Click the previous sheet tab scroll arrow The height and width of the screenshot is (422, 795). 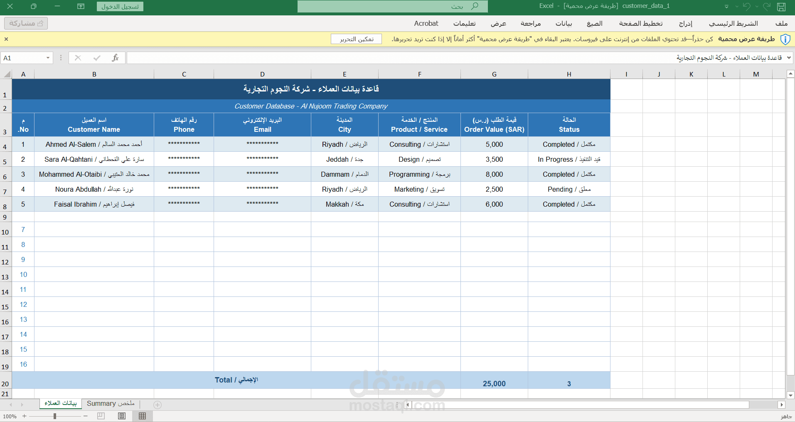coord(11,405)
